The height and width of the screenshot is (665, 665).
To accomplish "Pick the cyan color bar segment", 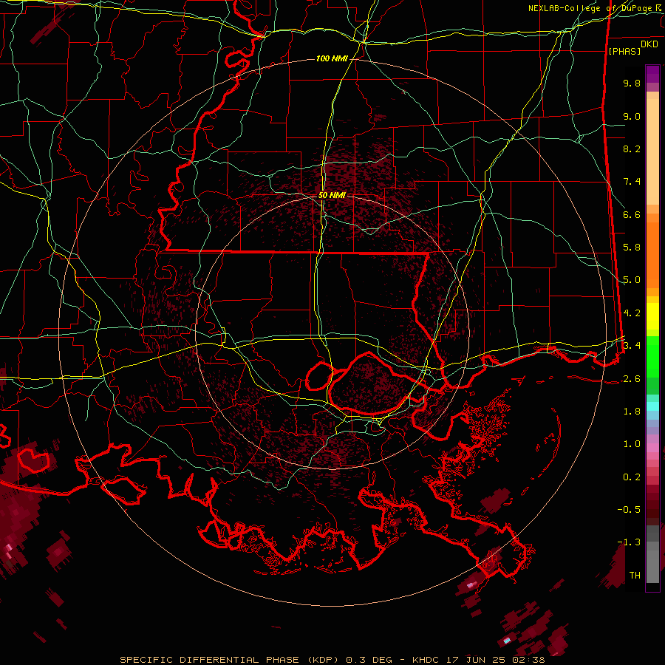I will point(652,406).
